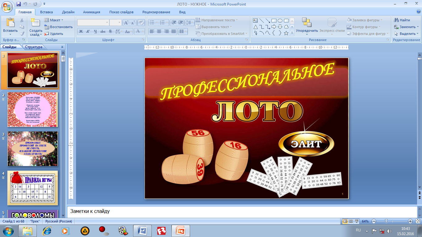
Task: Click the Русский (Россия) language indicator
Action: pyautogui.click(x=59, y=221)
